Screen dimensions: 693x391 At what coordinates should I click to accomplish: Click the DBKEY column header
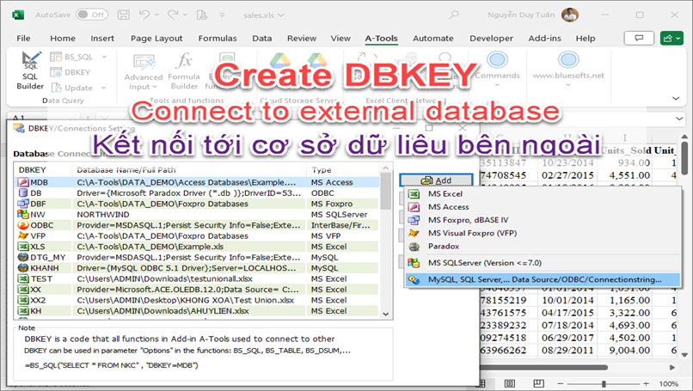click(44, 169)
